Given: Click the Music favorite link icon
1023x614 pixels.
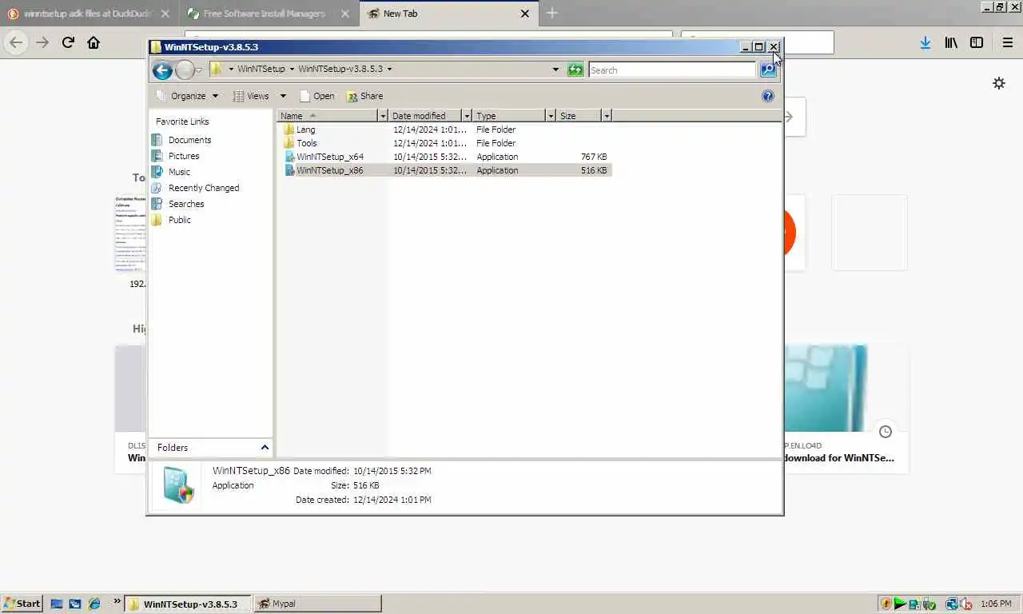Looking at the screenshot, I should [157, 172].
